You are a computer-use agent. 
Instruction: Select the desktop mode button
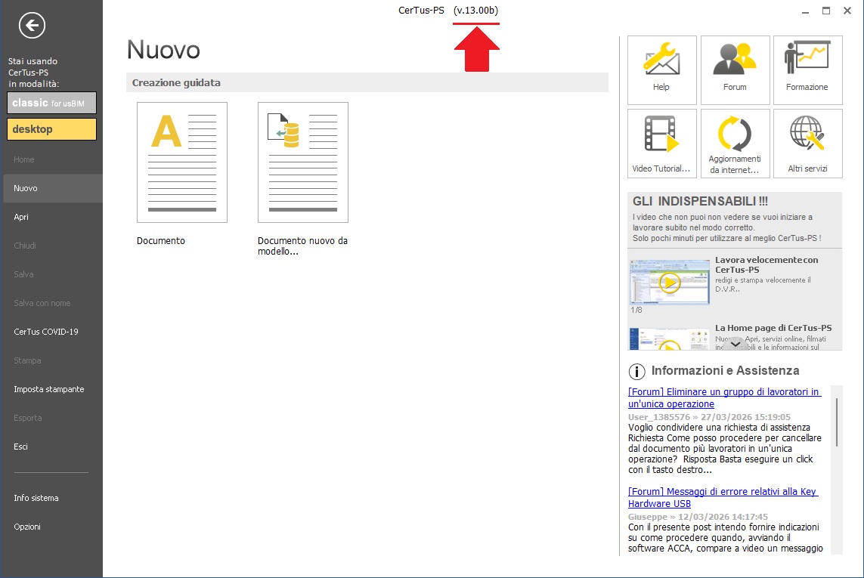point(51,129)
